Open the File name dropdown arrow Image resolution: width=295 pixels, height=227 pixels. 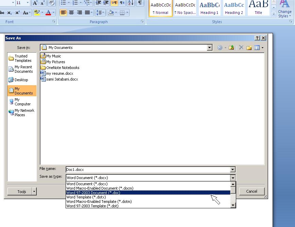(x=232, y=170)
